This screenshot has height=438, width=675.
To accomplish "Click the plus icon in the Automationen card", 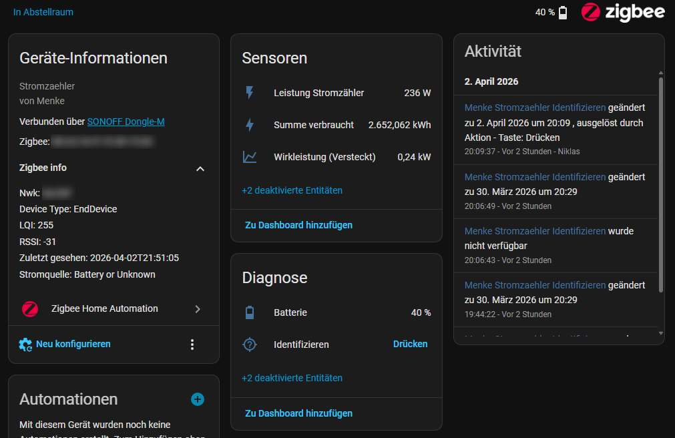I will coord(198,399).
